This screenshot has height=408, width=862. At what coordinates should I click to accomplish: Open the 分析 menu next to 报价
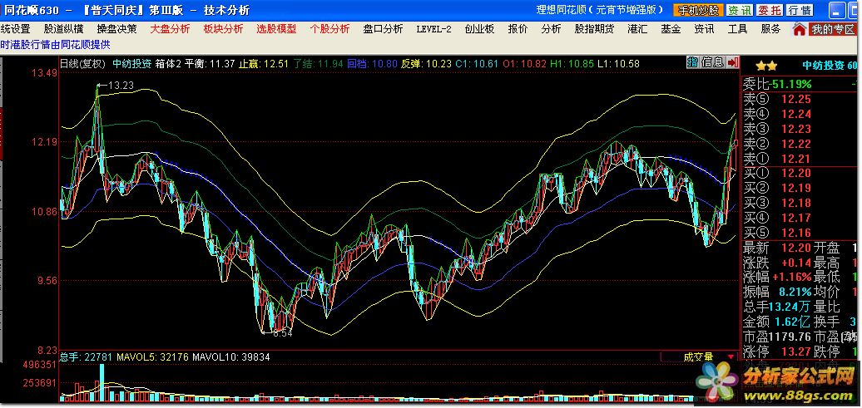[x=552, y=29]
